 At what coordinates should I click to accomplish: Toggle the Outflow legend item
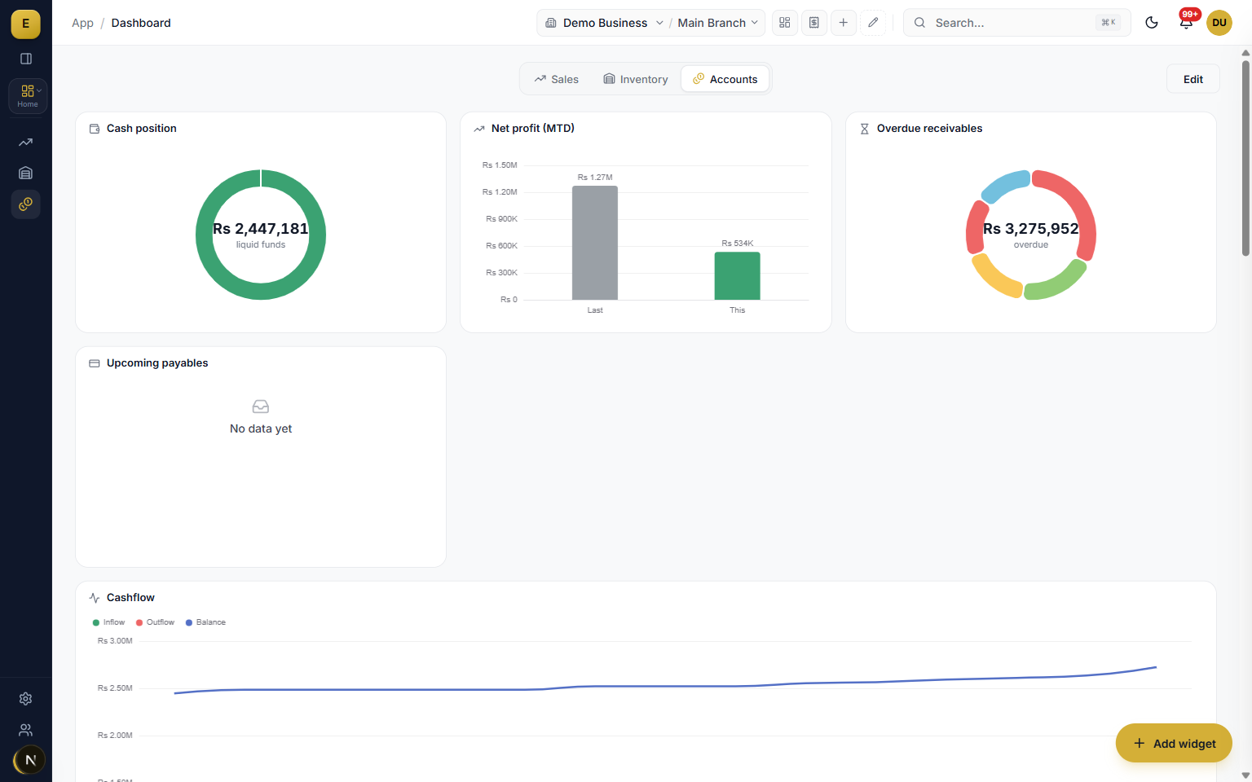(x=155, y=622)
